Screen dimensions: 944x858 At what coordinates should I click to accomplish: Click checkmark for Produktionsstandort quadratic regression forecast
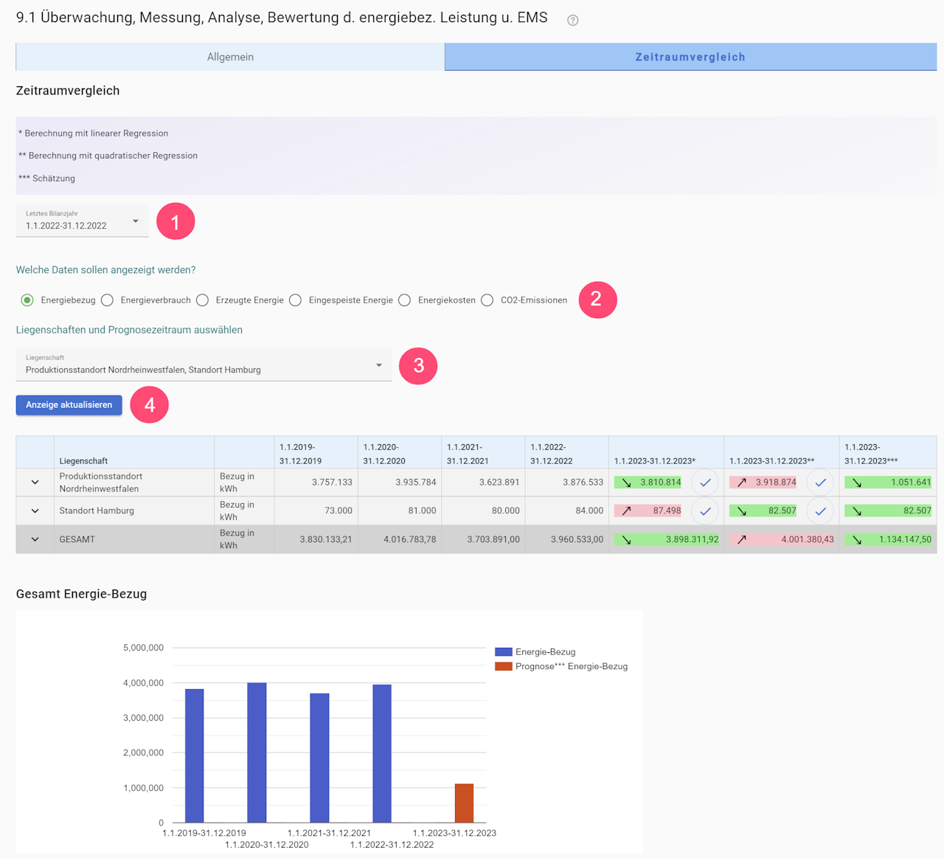(x=820, y=482)
